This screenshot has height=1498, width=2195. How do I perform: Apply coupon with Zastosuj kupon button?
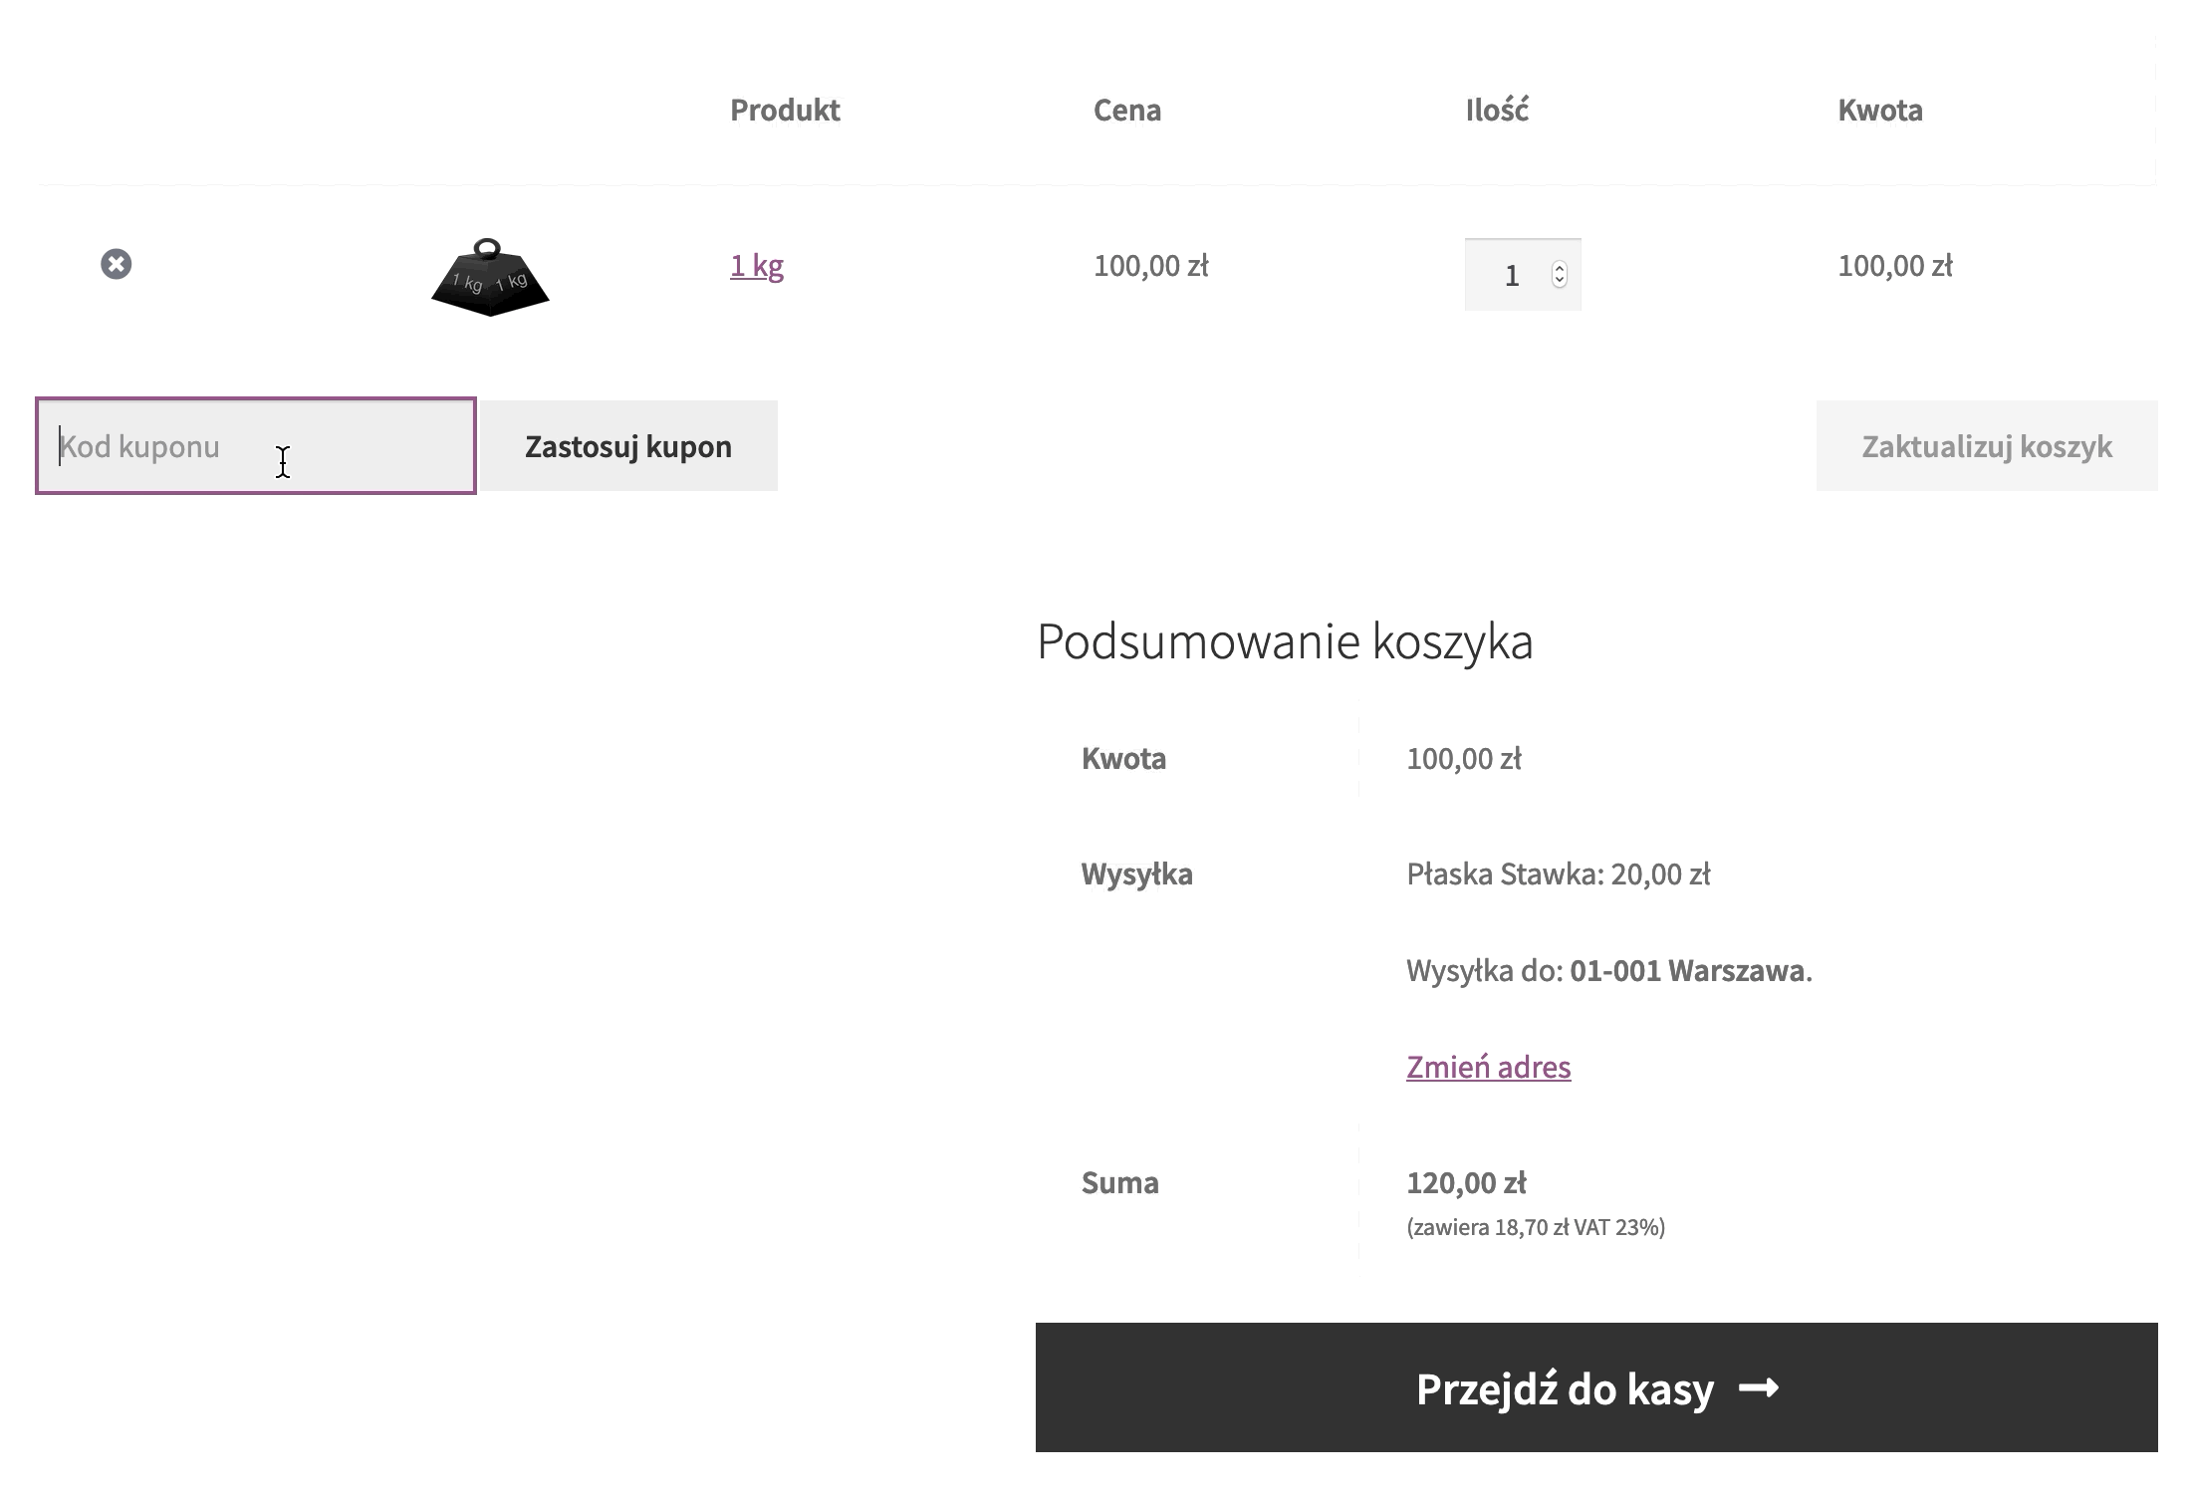tap(628, 446)
